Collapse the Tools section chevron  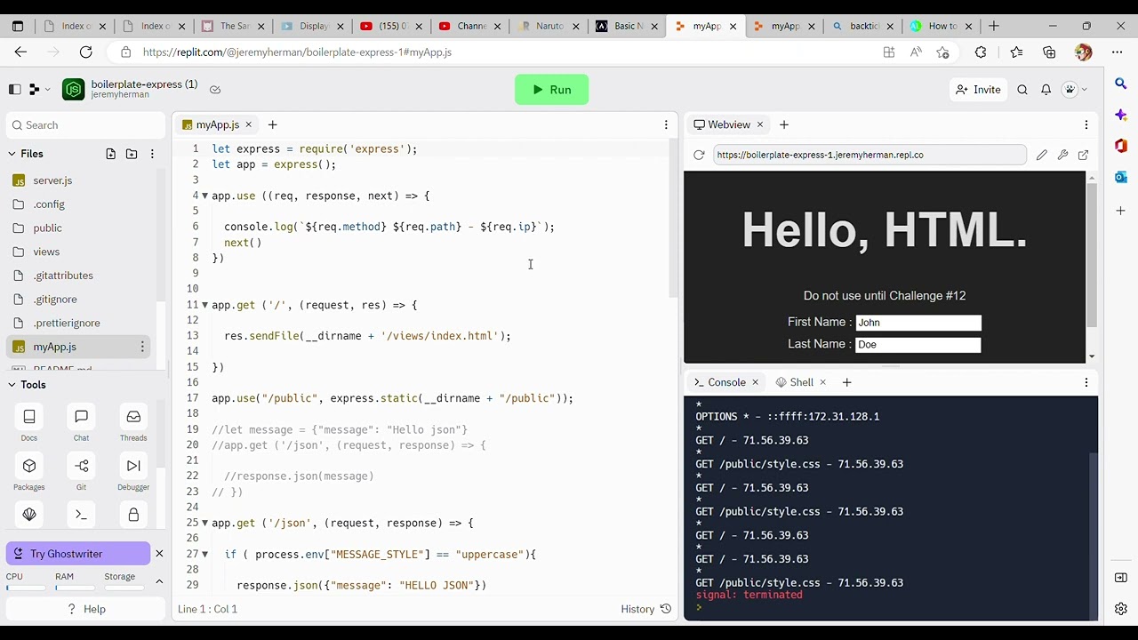click(x=12, y=385)
